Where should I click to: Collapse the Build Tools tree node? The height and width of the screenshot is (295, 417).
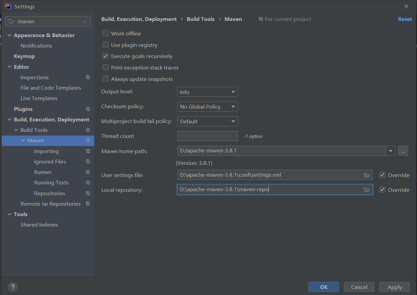pos(16,130)
